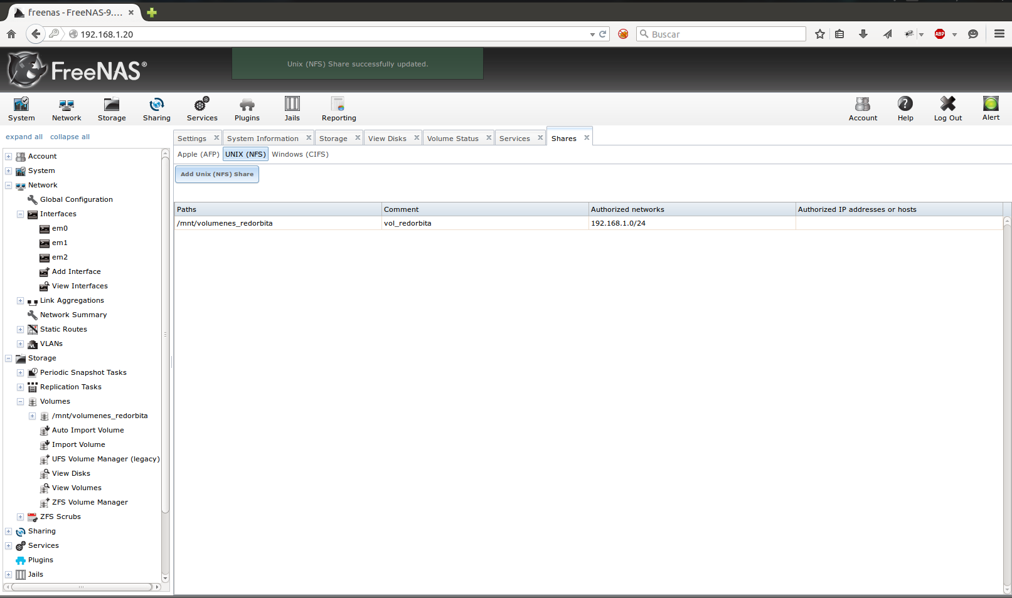Screen dimensions: 1012x598
Task: Click the Add Unix (NFS) Share button
Action: pyautogui.click(x=217, y=174)
